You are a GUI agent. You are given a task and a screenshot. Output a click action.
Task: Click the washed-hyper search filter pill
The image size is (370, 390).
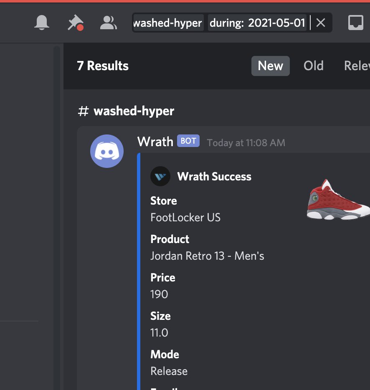click(x=168, y=23)
